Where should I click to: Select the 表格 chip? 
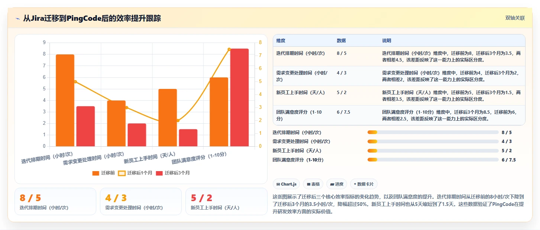(313, 184)
